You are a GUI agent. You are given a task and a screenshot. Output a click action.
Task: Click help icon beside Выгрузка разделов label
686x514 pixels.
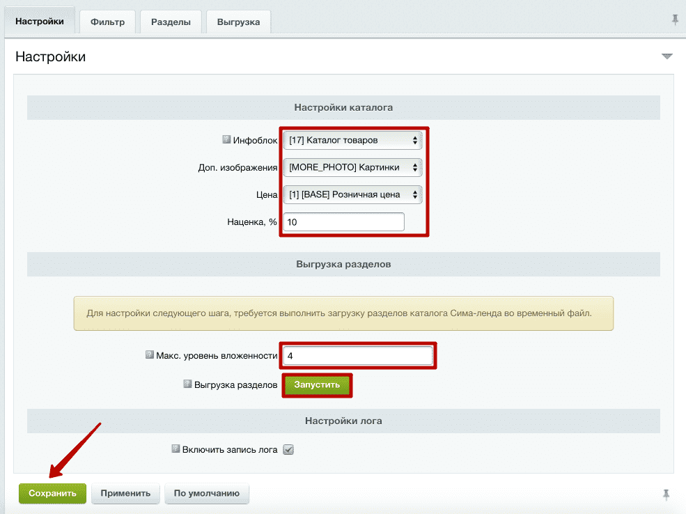pos(187,384)
